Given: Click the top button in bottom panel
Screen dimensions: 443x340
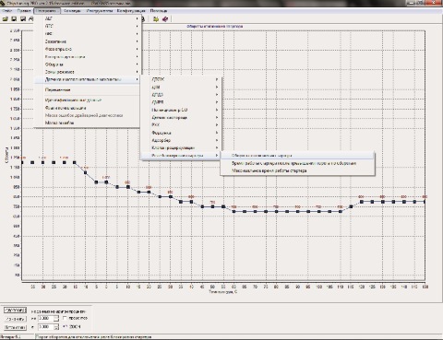Looking at the screenshot, I should (x=15, y=311).
